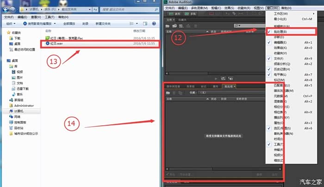Open the view options dropdown arrow in Explorer
The image size is (324, 187).
pos(137,23)
